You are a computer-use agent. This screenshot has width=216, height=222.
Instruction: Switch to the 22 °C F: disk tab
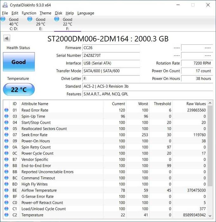point(67,24)
